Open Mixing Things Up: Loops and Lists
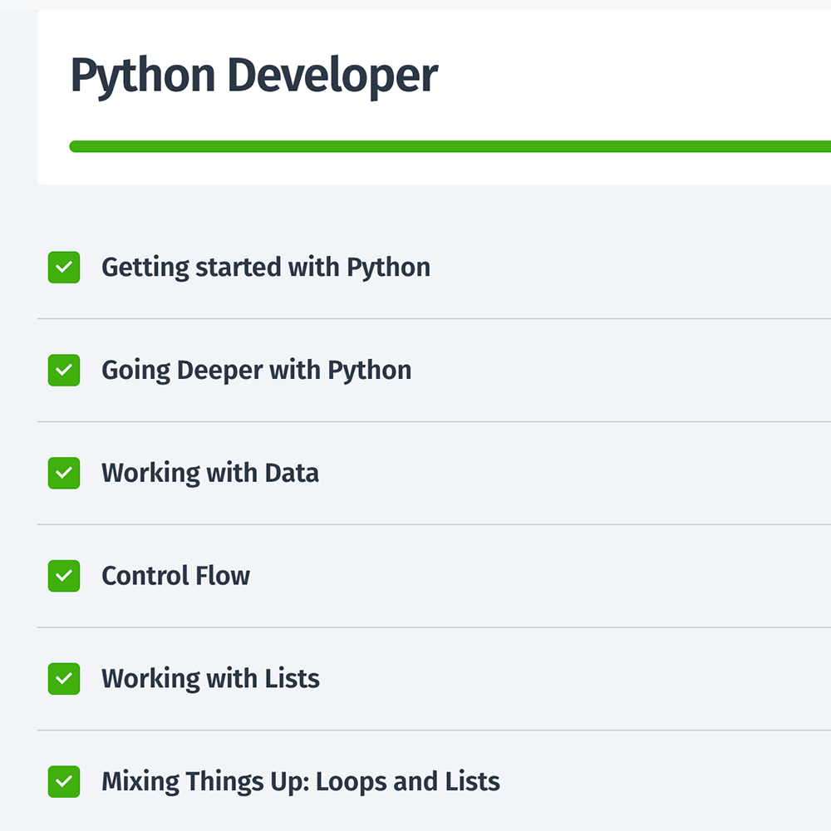831x831 pixels. pos(301,782)
